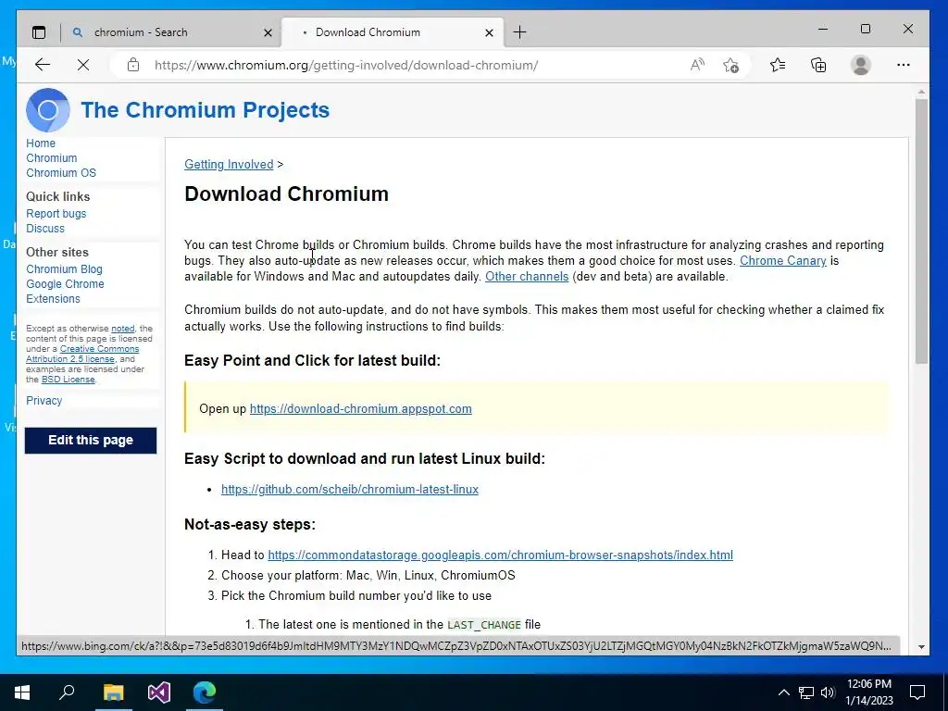View site info via the lock icon
The image size is (948, 711).
click(133, 65)
